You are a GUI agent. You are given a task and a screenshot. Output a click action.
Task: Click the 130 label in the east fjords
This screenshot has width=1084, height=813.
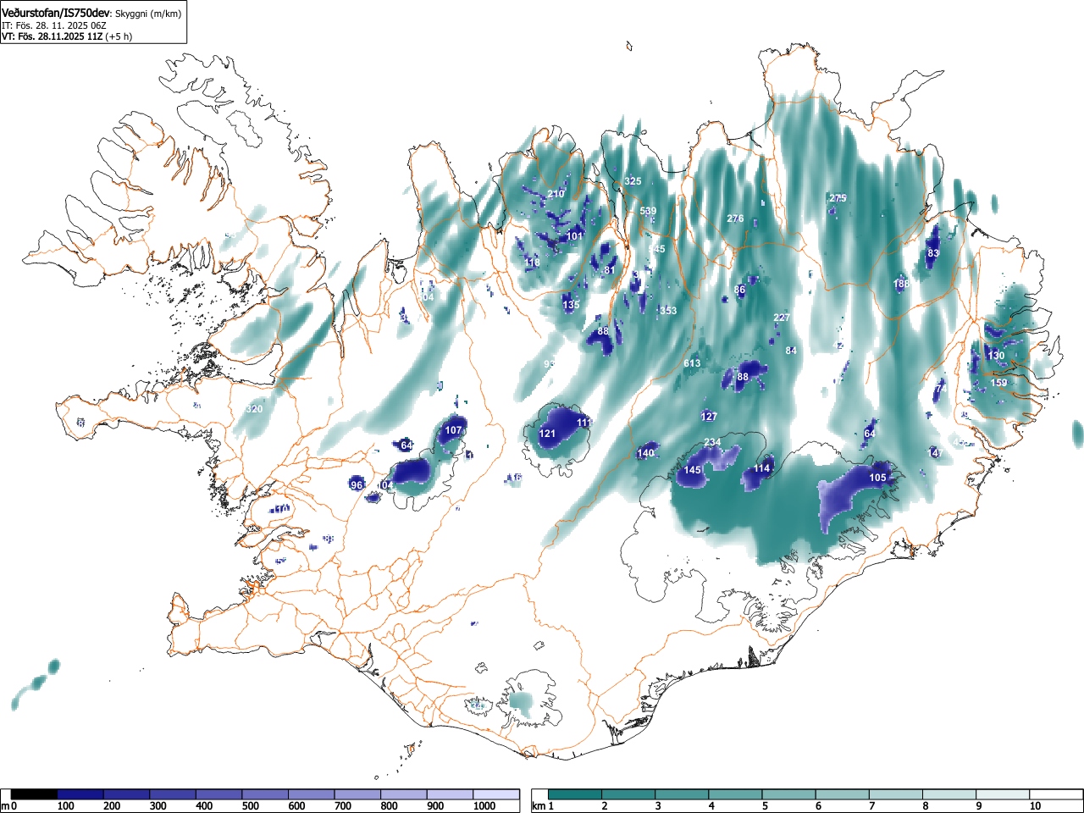coord(996,356)
